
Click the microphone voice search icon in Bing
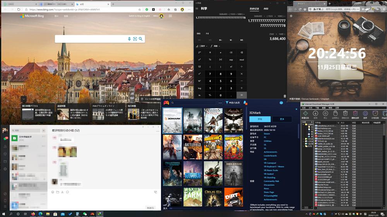(x=129, y=39)
